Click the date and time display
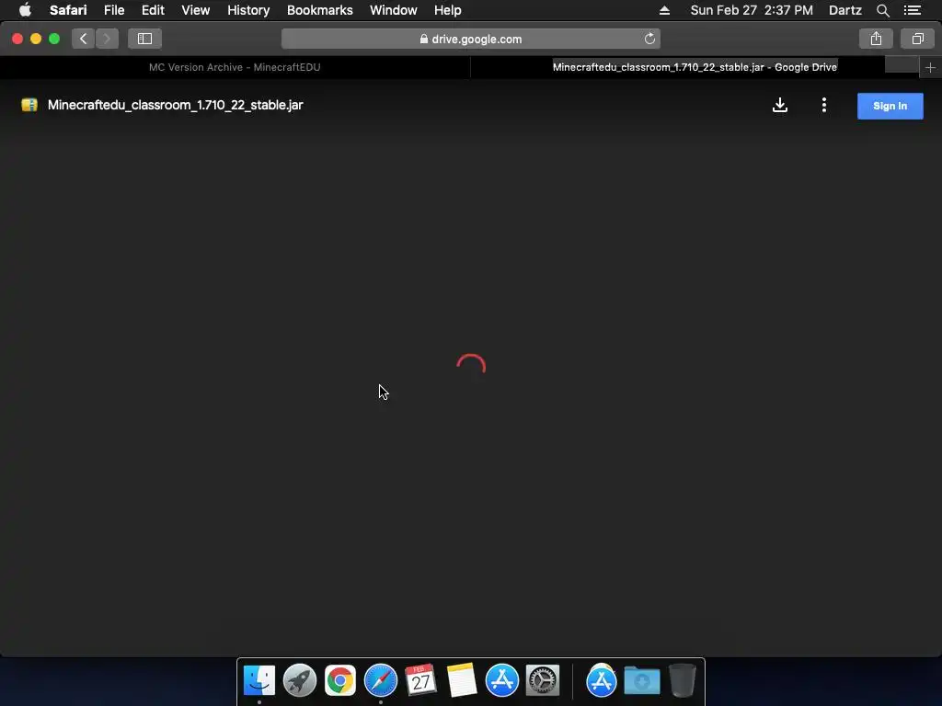 (752, 10)
